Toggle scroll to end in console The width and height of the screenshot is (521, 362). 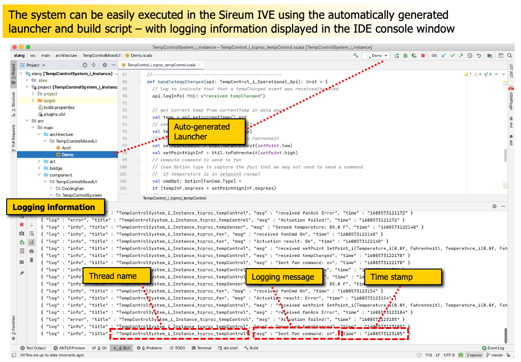31,242
